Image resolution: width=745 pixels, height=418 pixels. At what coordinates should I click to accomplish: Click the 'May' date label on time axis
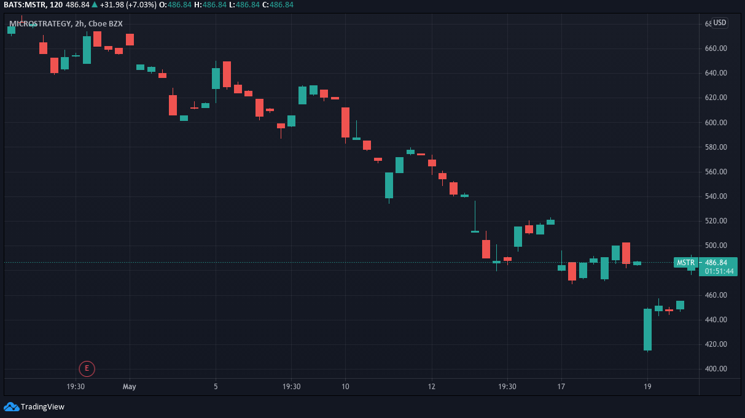tap(129, 387)
